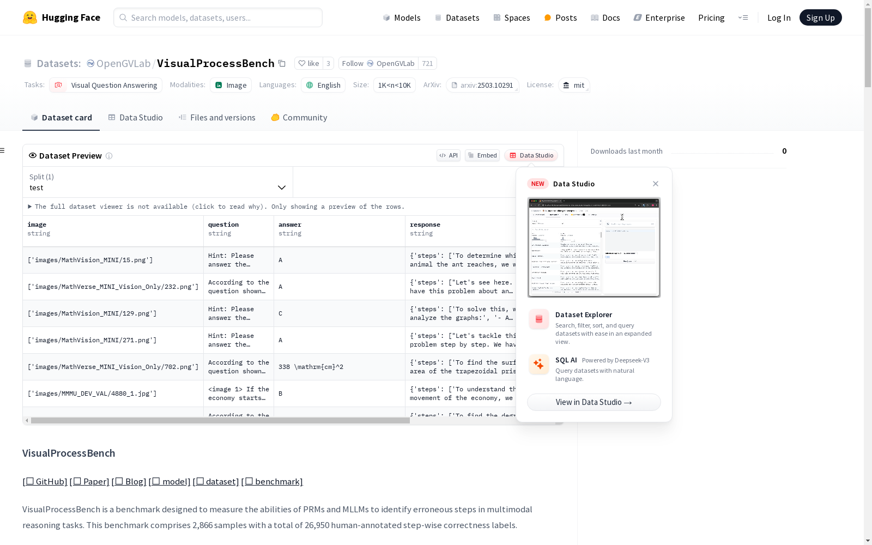872x545 pixels.
Task: Click the English language tag
Action: 323,85
